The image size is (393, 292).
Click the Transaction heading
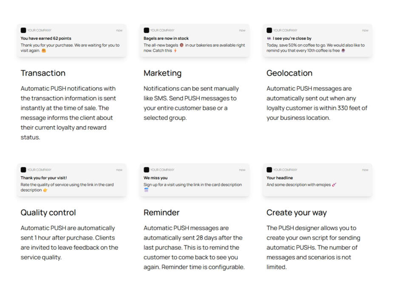[43, 73]
